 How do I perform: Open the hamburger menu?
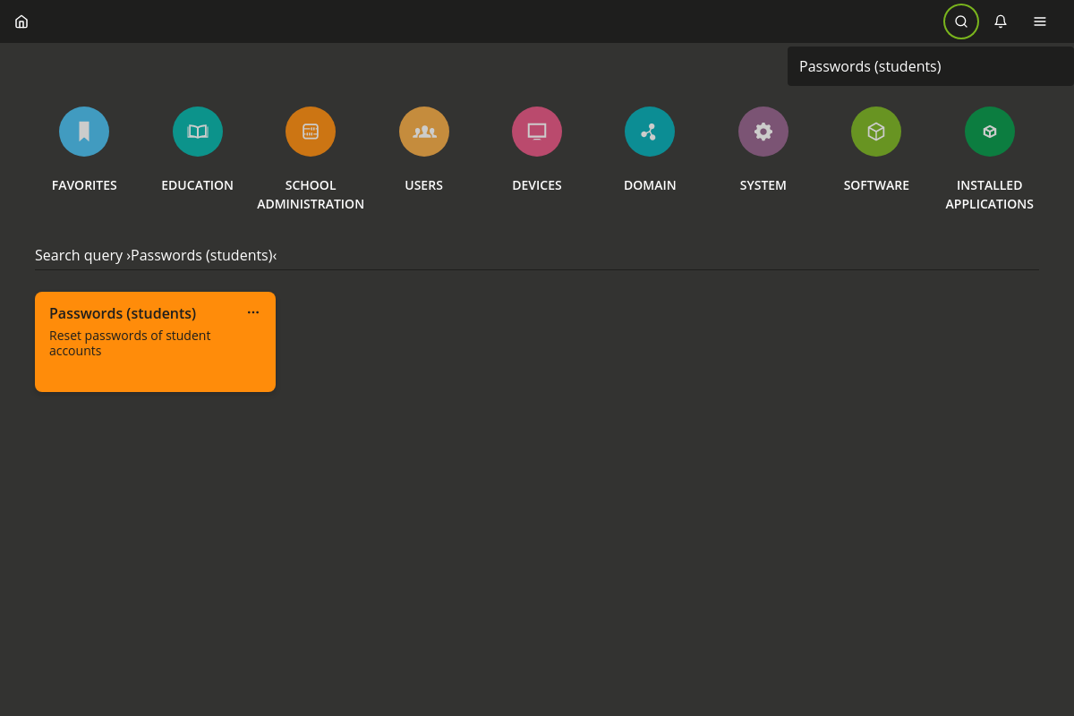point(1040,21)
